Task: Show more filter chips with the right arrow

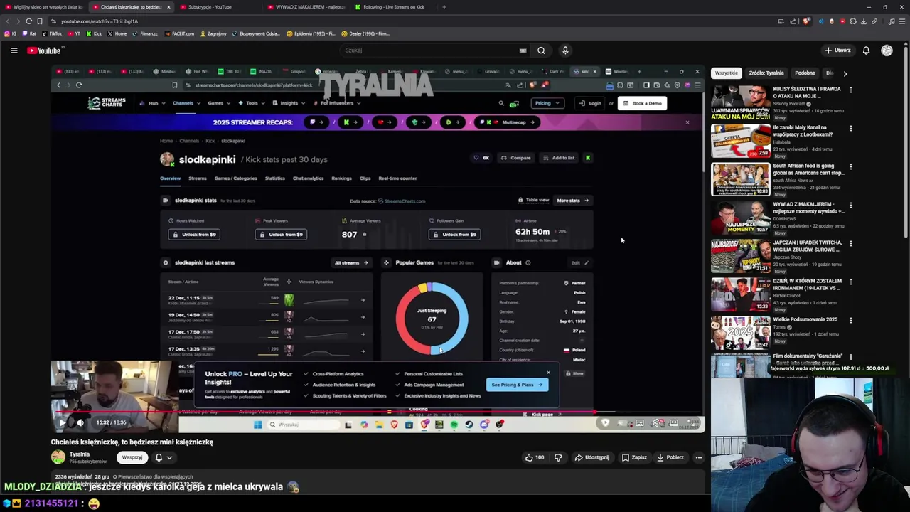Action: tap(845, 73)
